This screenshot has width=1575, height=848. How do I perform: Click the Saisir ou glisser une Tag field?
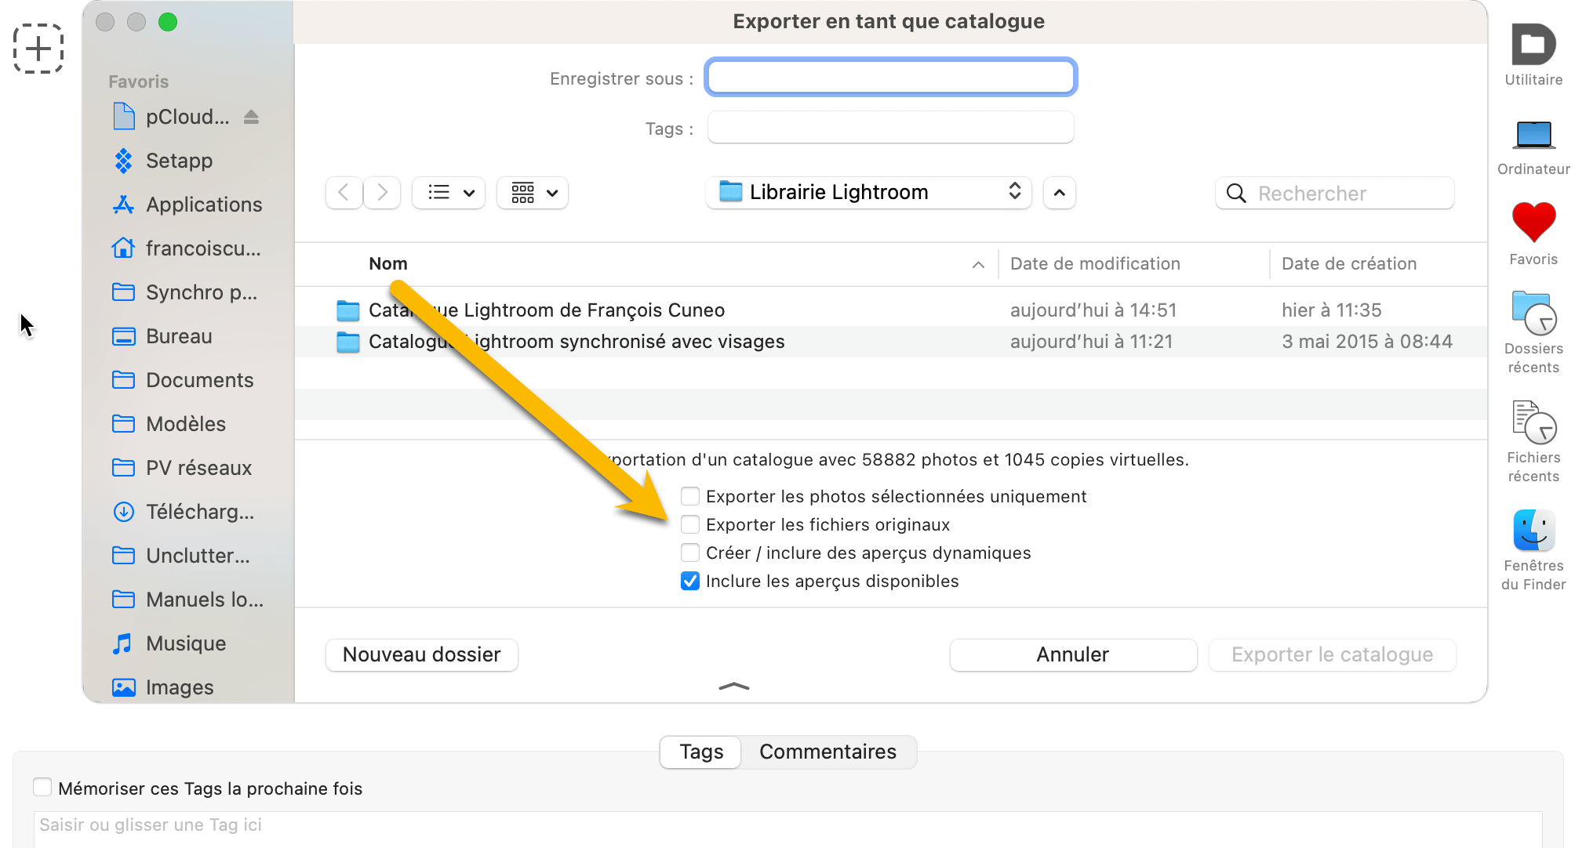point(787,828)
